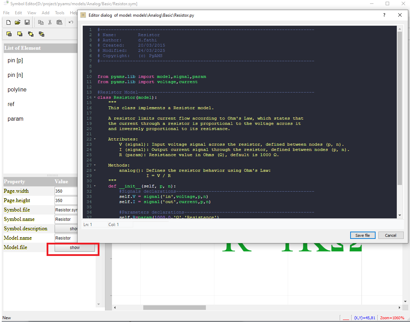Screen dimensions: 410x322
Task: Click the 'Col: 1' indicator in editor status
Action: (114, 225)
